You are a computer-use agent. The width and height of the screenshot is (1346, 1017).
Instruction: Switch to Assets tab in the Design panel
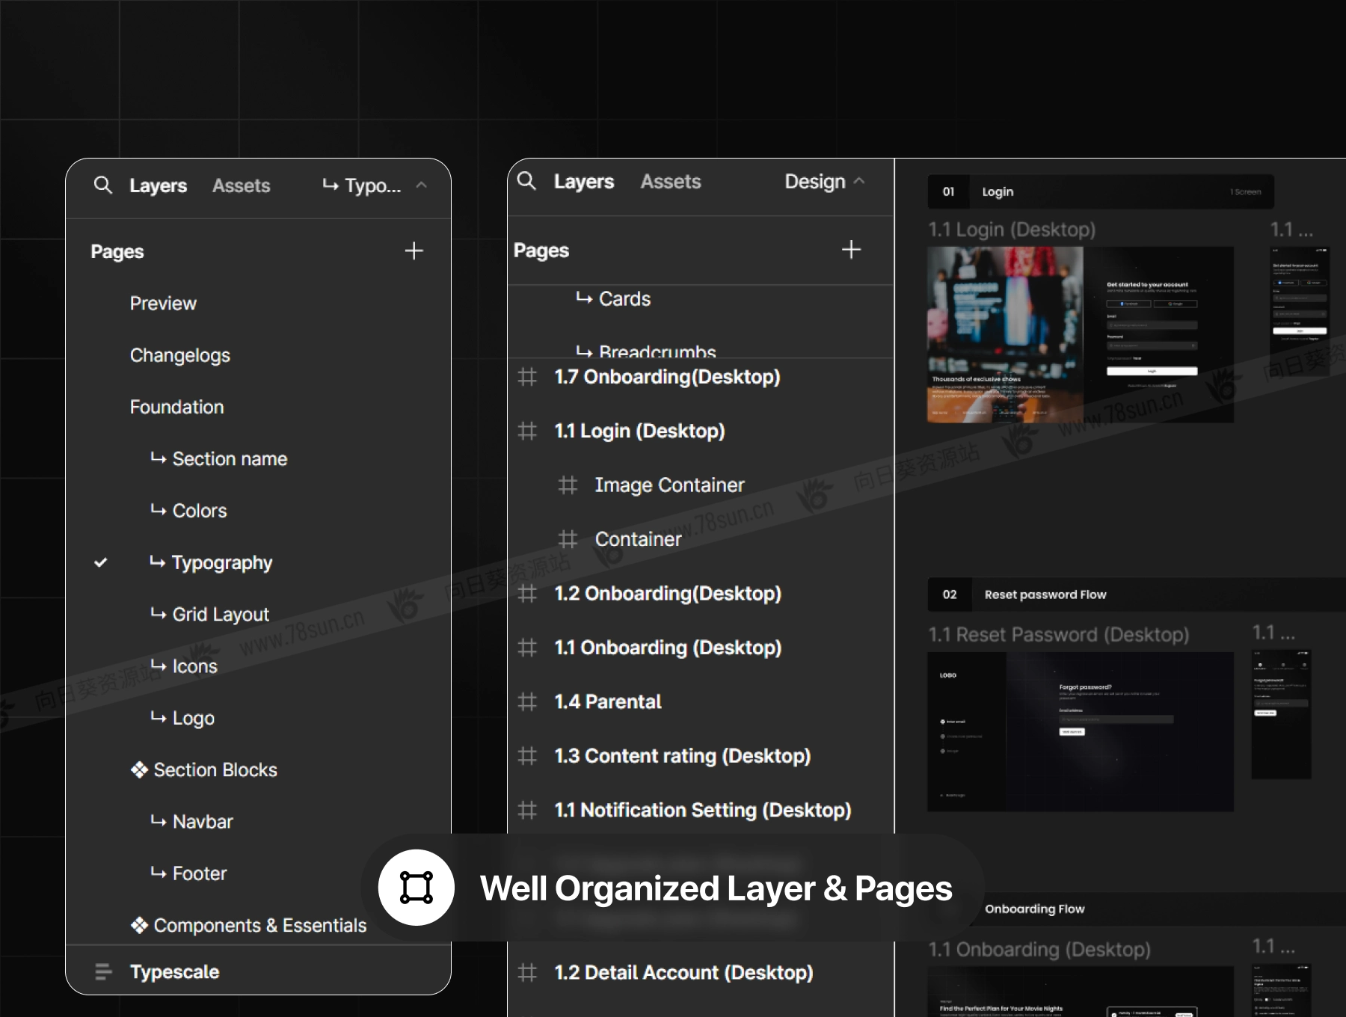coord(671,182)
